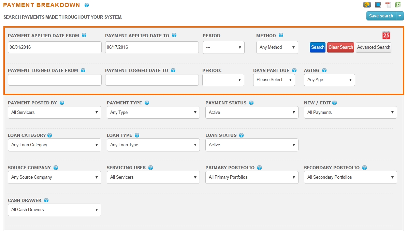Show help for New / Edit
This screenshot has height=235, width=407.
point(335,103)
